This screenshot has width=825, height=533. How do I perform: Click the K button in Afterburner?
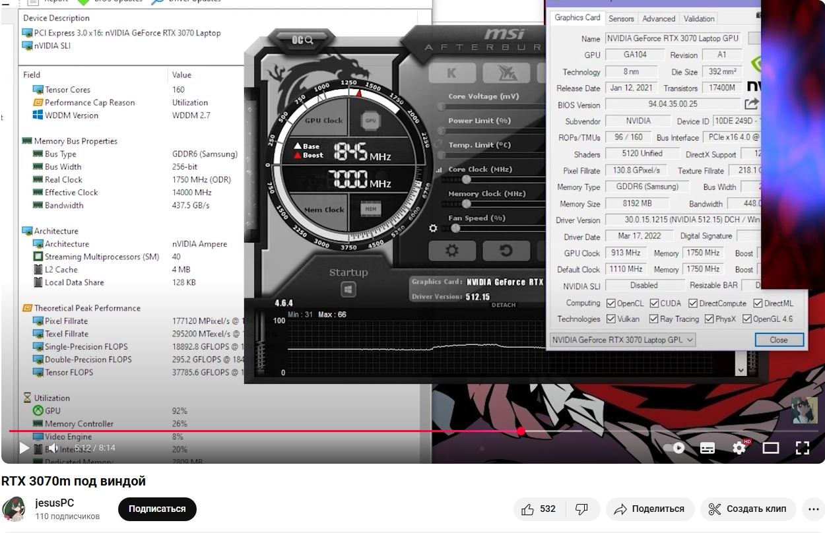452,73
